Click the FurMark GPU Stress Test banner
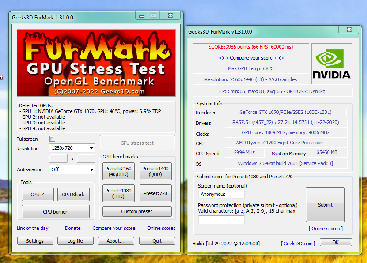 click(x=96, y=63)
